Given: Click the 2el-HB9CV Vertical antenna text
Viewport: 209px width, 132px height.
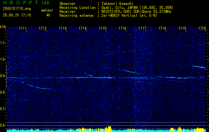Looking at the screenshot, I should (x=129, y=16).
